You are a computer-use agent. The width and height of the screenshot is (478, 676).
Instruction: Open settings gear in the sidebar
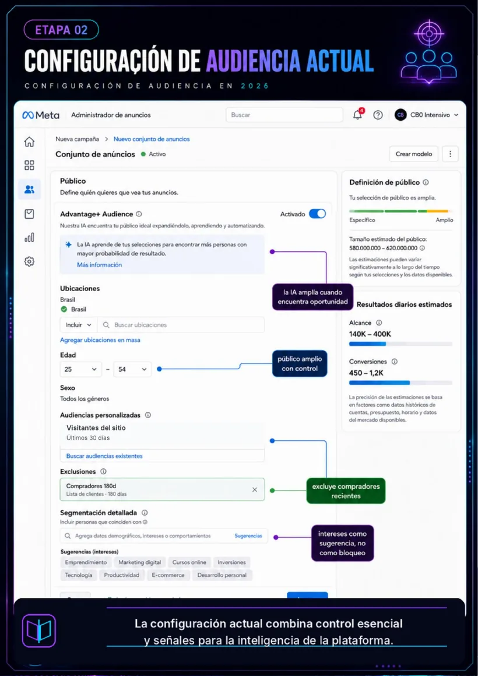29,261
